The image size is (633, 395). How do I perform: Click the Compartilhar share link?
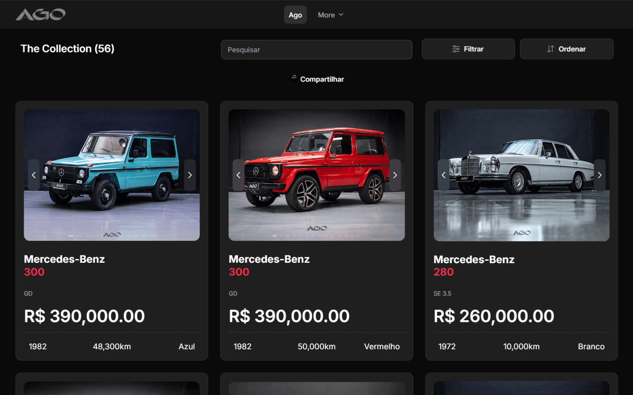322,79
